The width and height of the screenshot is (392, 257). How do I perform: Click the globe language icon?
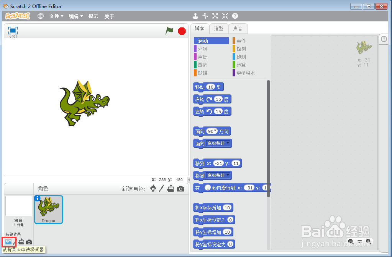point(41,16)
